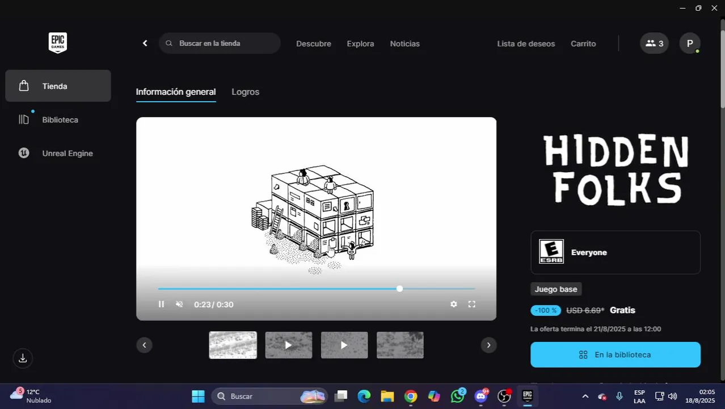Viewport: 725px width, 409px height.
Task: Go back with the store back arrow
Action: click(145, 43)
